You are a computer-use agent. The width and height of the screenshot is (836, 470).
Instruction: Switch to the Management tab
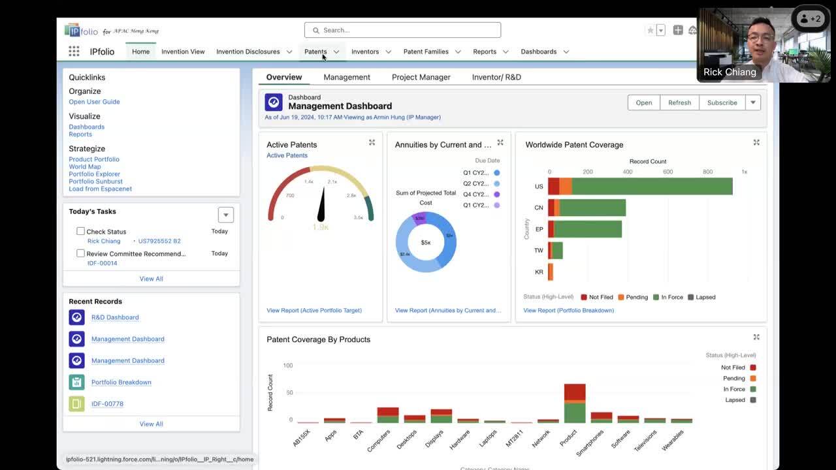pos(347,77)
